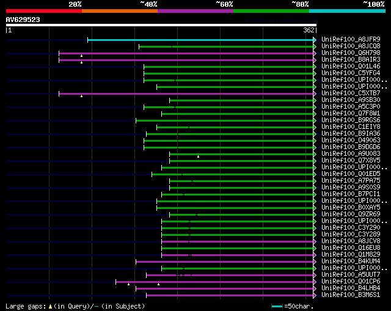The width and height of the screenshot is (391, 311).
Task: Click the red 20% identity legend segment
Action: coord(44,11)
